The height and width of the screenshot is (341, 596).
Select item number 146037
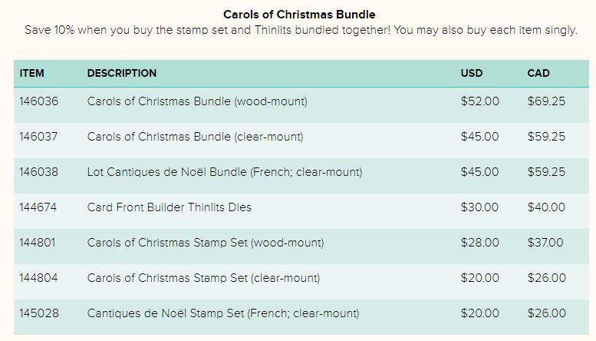point(38,137)
